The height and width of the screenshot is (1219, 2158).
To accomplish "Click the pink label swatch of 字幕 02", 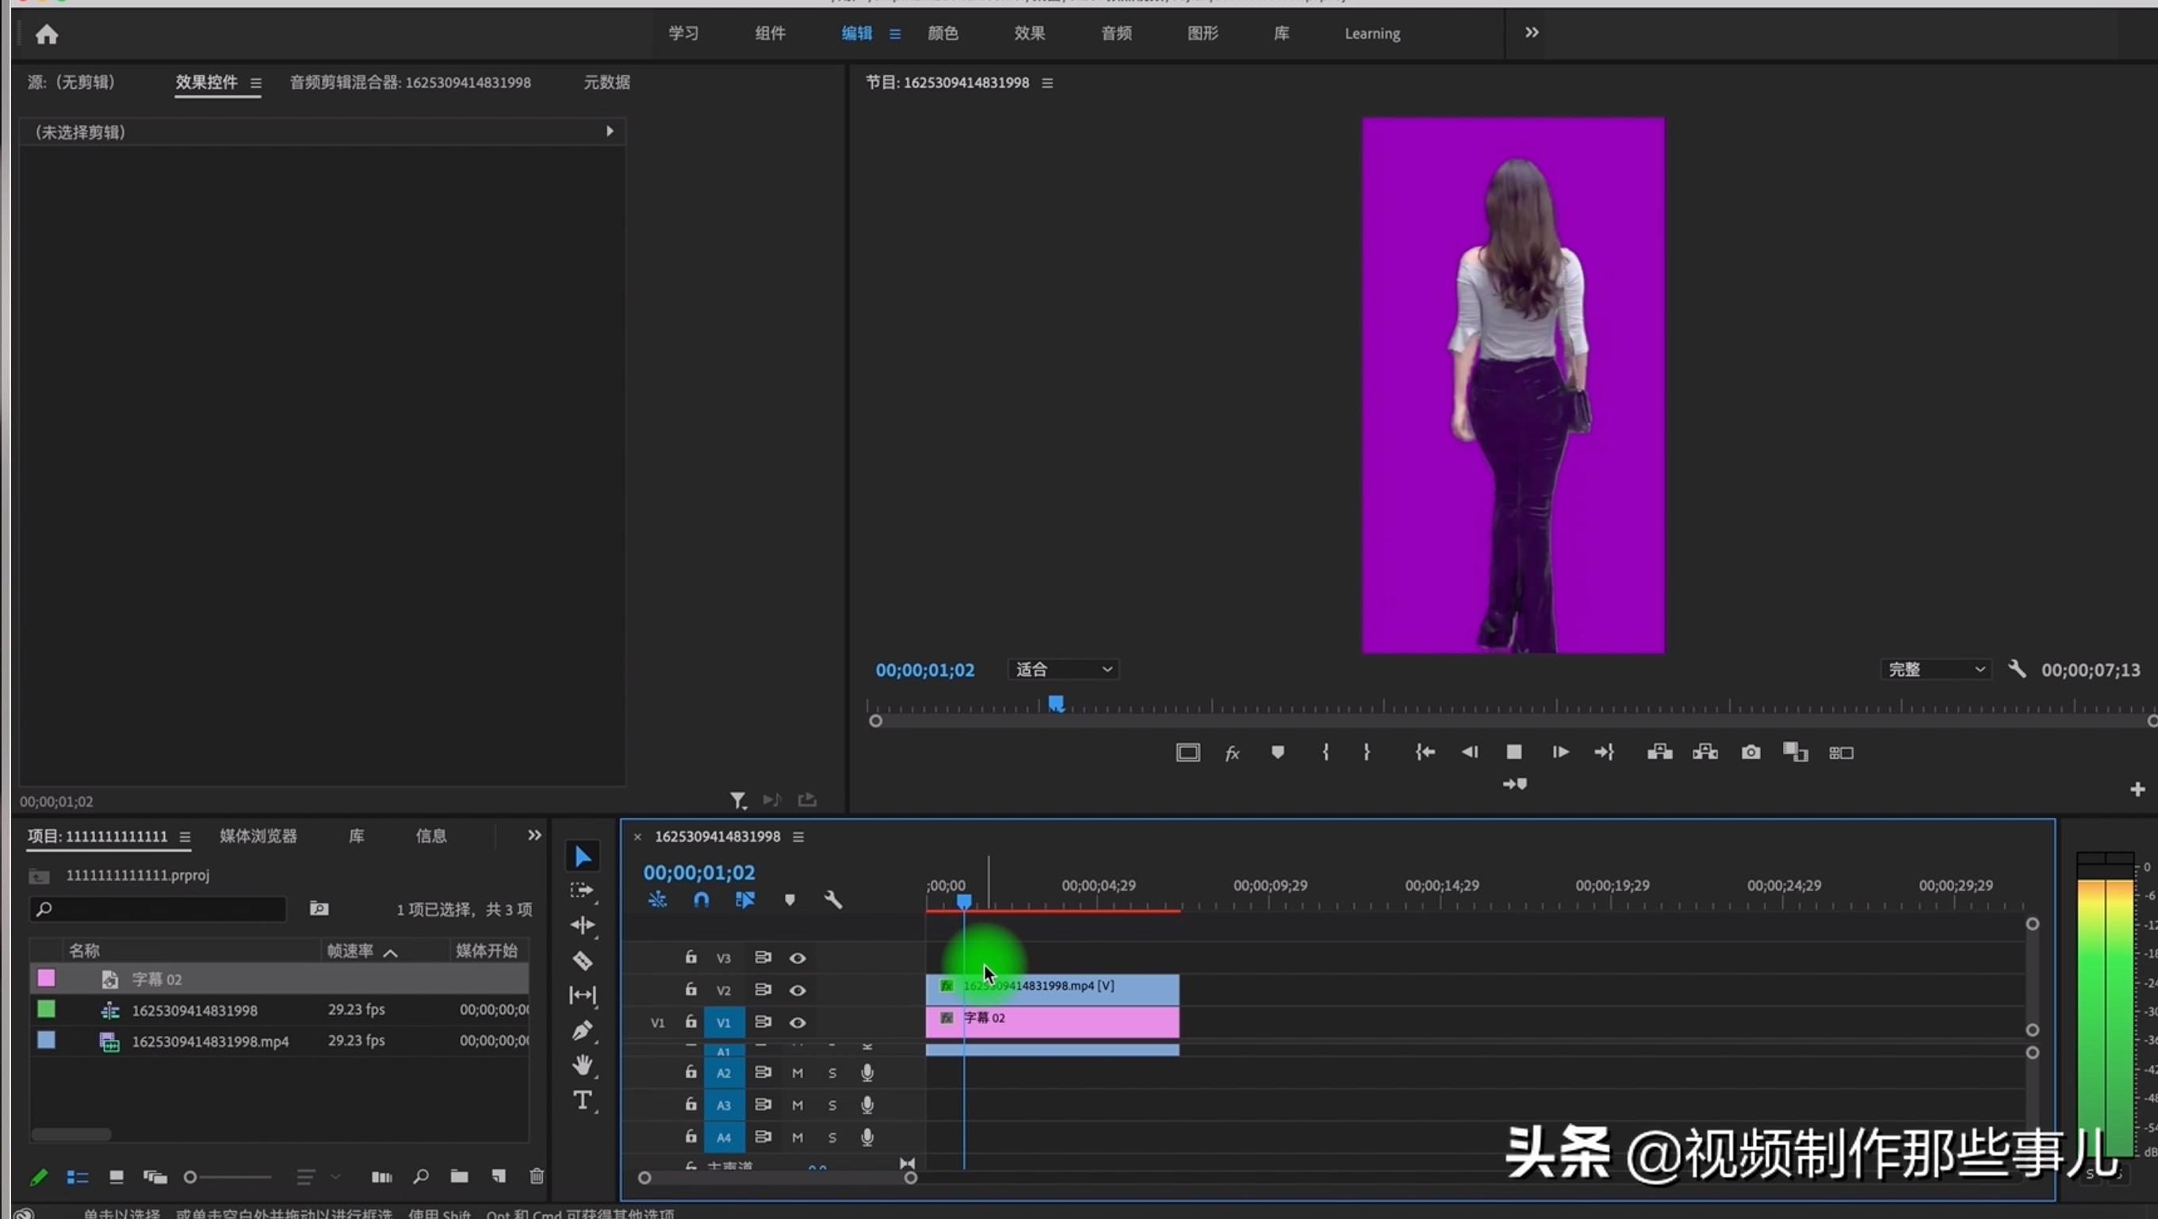I will [46, 978].
